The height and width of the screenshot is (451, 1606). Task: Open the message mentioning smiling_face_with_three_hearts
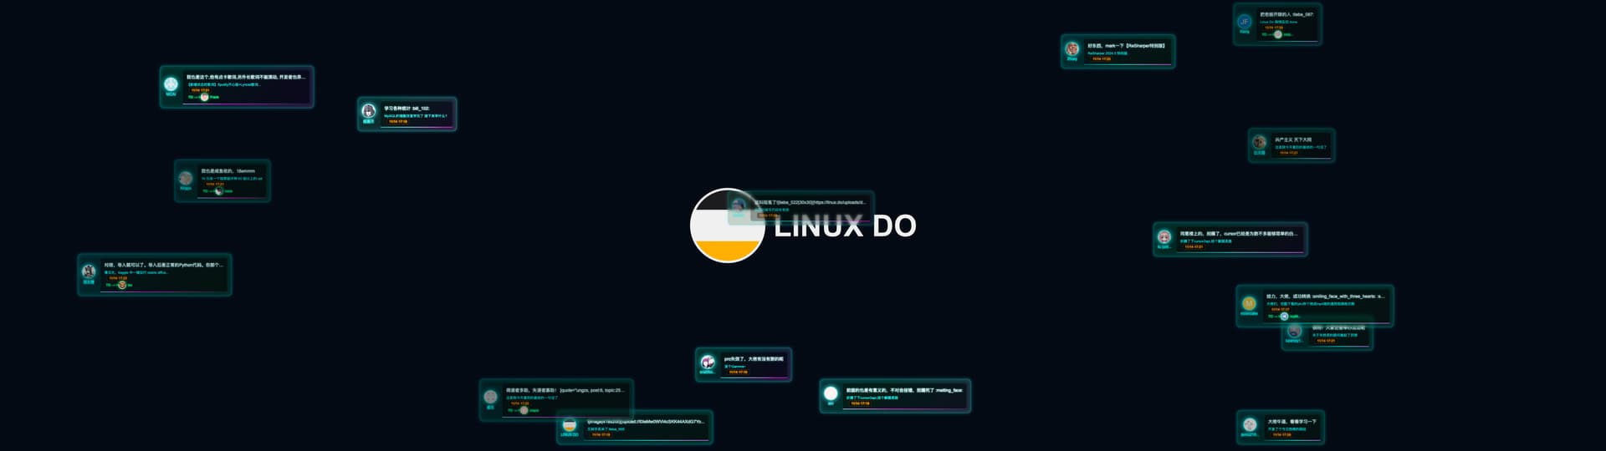1325,296
